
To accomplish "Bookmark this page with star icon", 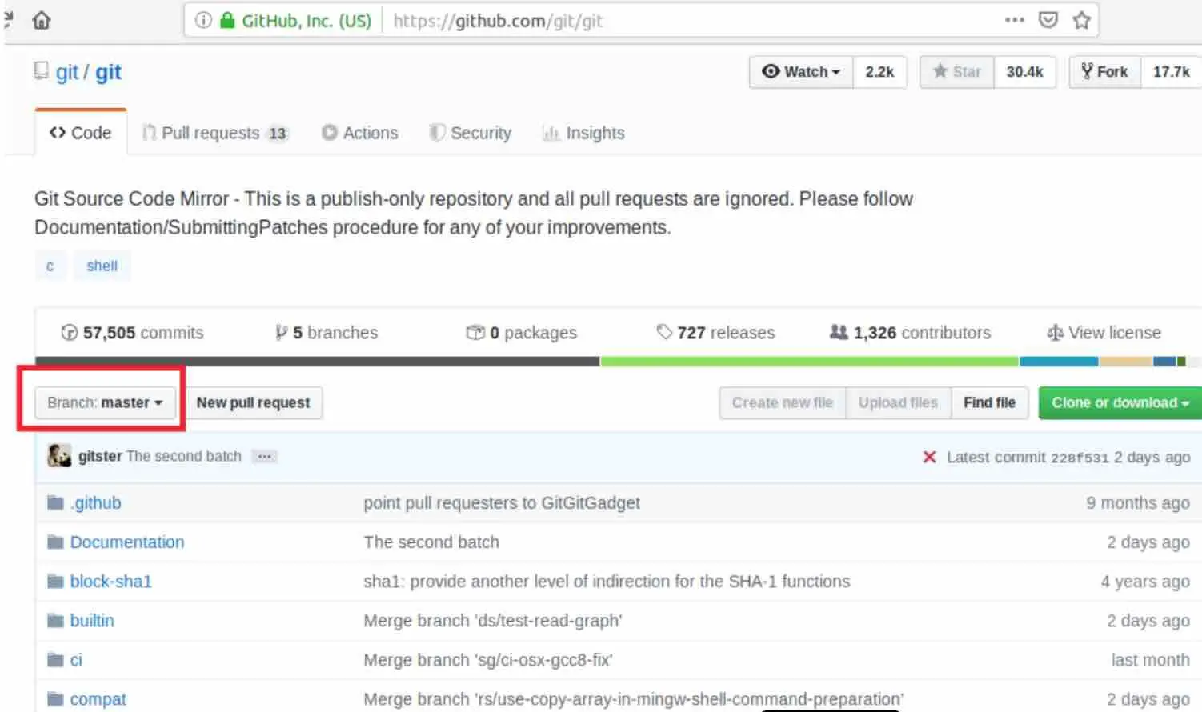I will pyautogui.click(x=1081, y=20).
